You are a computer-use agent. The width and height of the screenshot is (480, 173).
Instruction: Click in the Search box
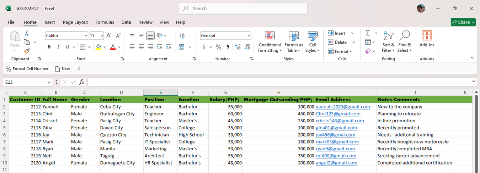click(243, 9)
